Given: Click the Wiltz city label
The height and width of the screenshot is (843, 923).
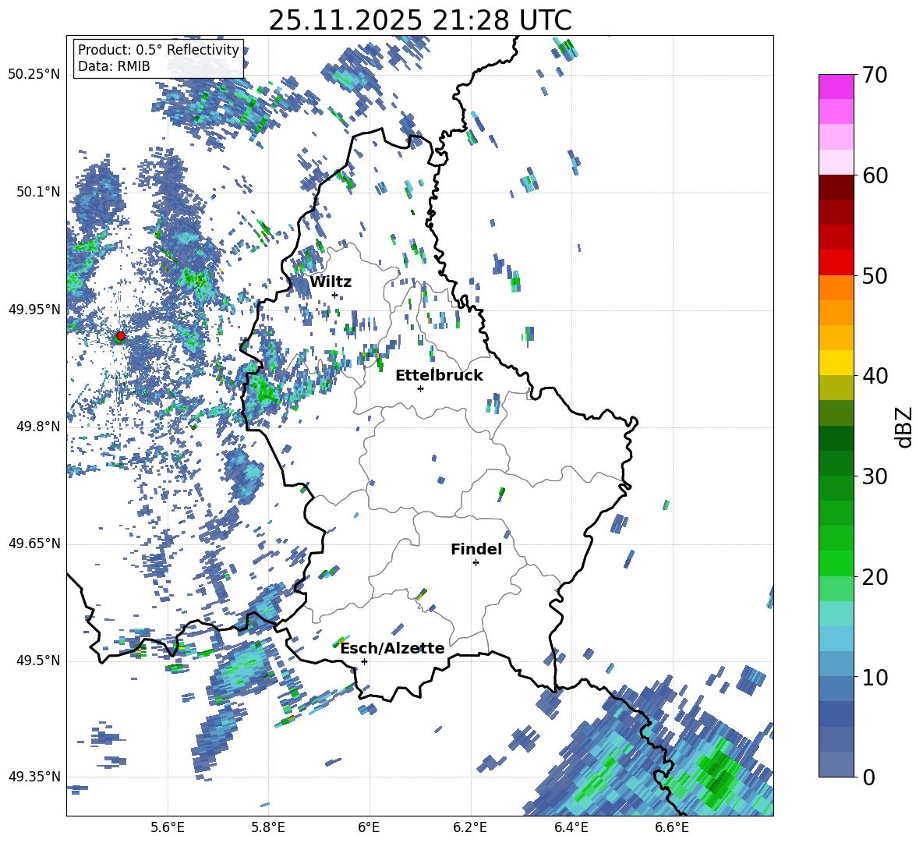Looking at the screenshot, I should coord(331,282).
